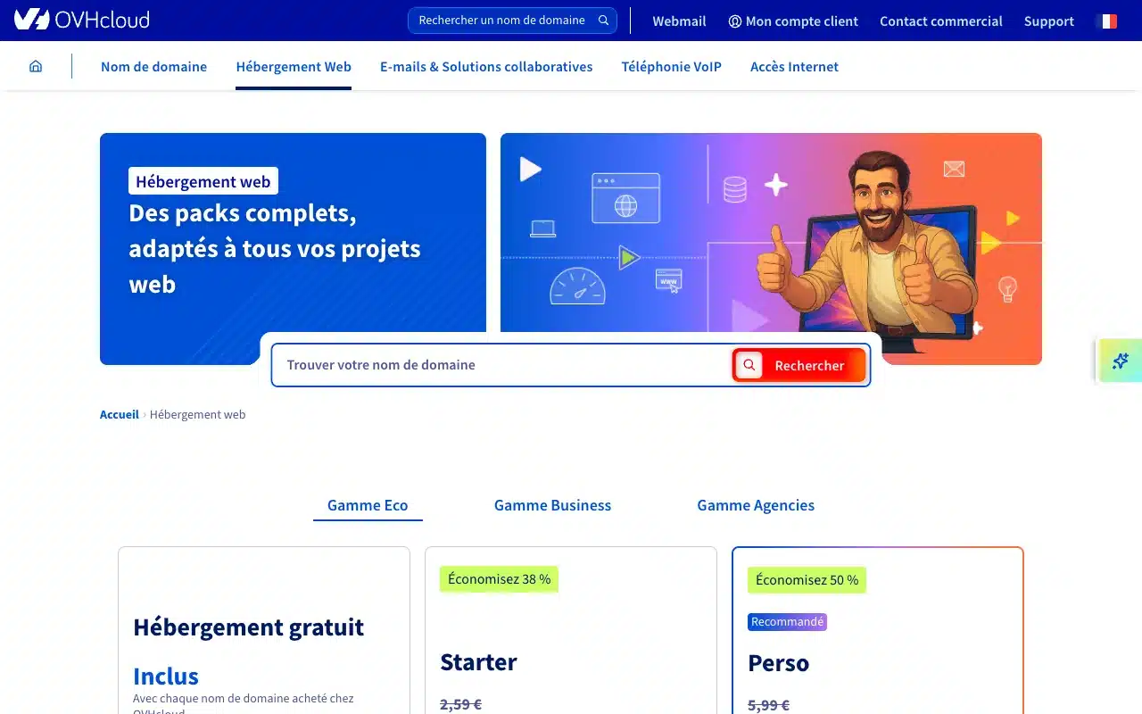Click the Recommandé badge
Image resolution: width=1142 pixels, height=714 pixels.
pos(787,622)
